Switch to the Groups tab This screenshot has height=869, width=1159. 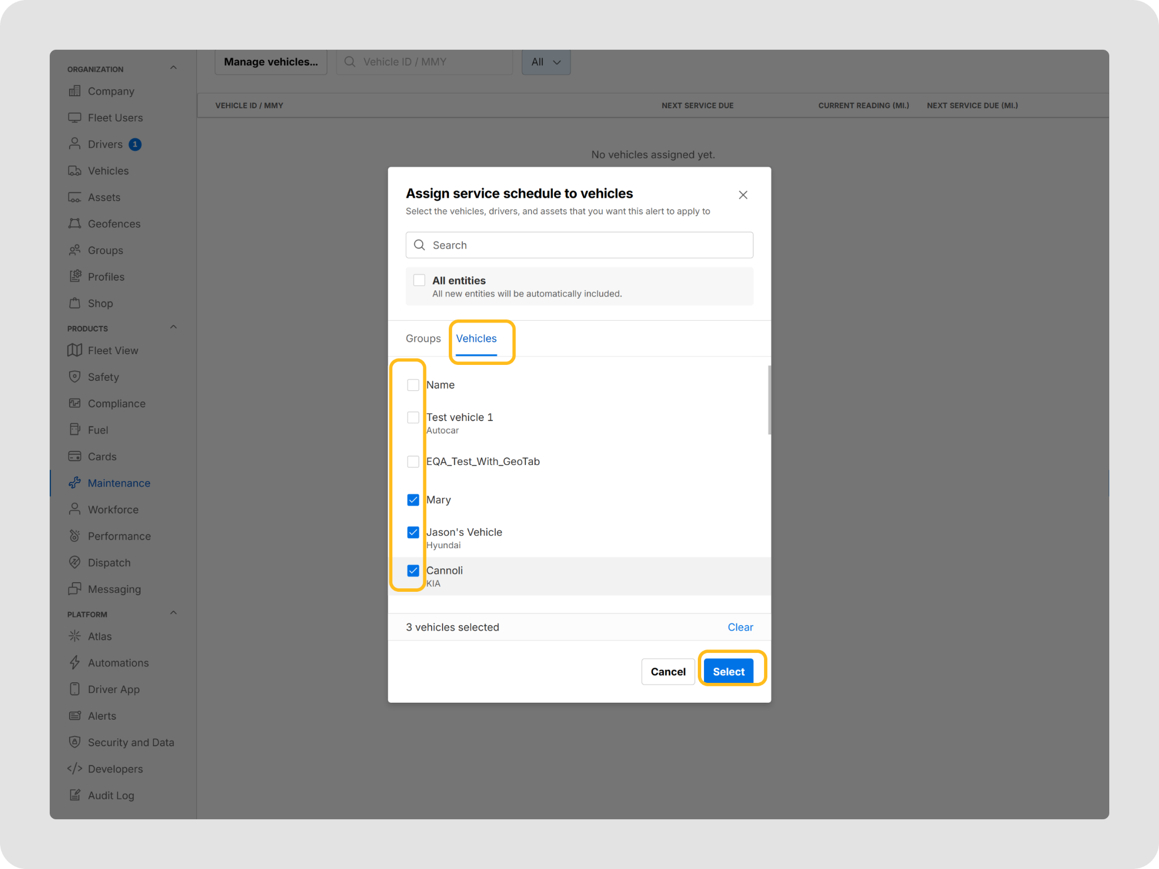423,338
